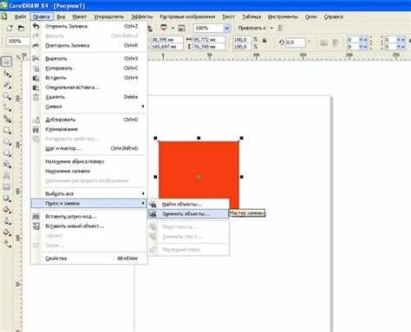Open the application launcher dropdown arrow
Image resolution: width=411 pixels, height=332 pixels.
[173, 28]
